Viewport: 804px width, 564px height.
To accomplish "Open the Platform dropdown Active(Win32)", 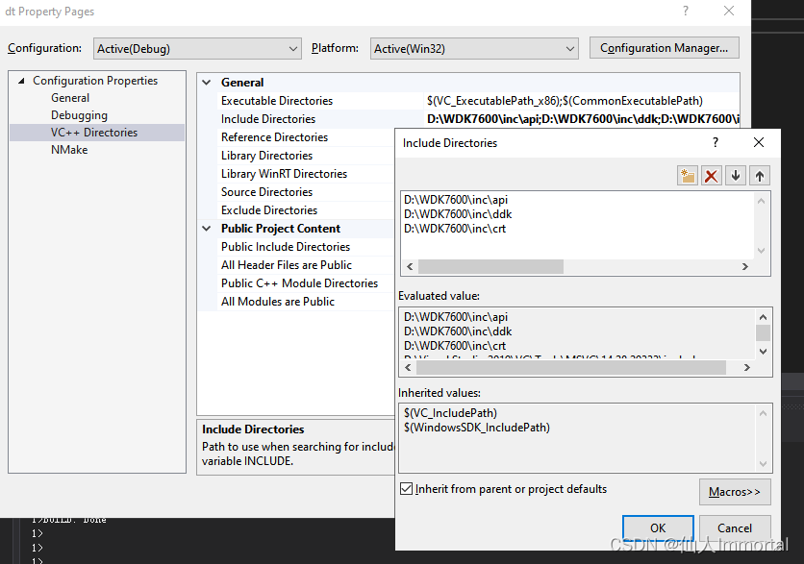I will 474,49.
